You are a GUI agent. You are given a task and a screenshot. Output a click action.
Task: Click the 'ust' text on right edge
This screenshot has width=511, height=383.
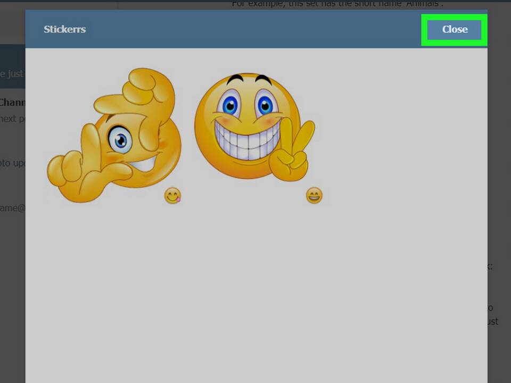(492, 321)
